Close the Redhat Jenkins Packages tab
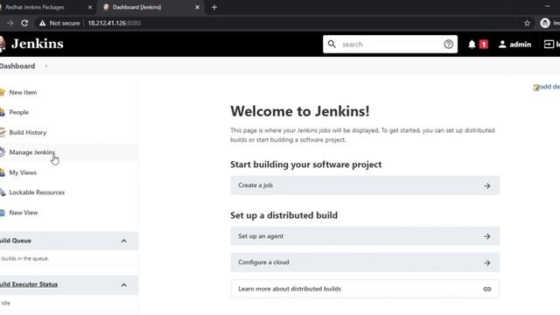This screenshot has width=560, height=315. (x=90, y=7)
